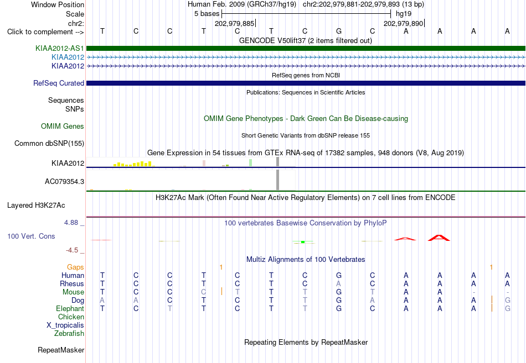Click the 5 bases scale bar
Viewport: 526px width, 363px height.
(306, 14)
